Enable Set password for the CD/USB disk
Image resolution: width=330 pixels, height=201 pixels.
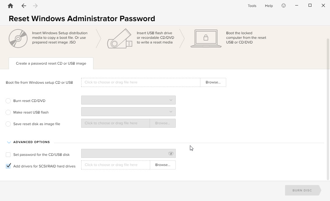click(x=8, y=155)
